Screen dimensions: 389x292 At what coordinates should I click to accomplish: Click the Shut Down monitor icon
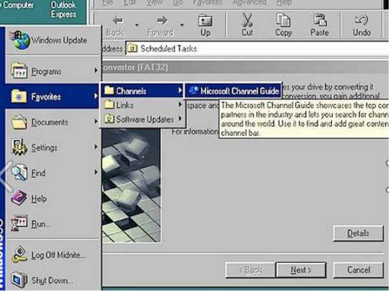(x=19, y=280)
